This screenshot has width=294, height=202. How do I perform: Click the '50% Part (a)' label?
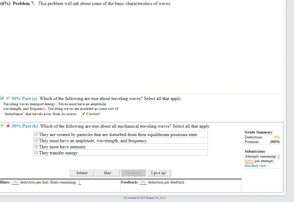pos(24,98)
